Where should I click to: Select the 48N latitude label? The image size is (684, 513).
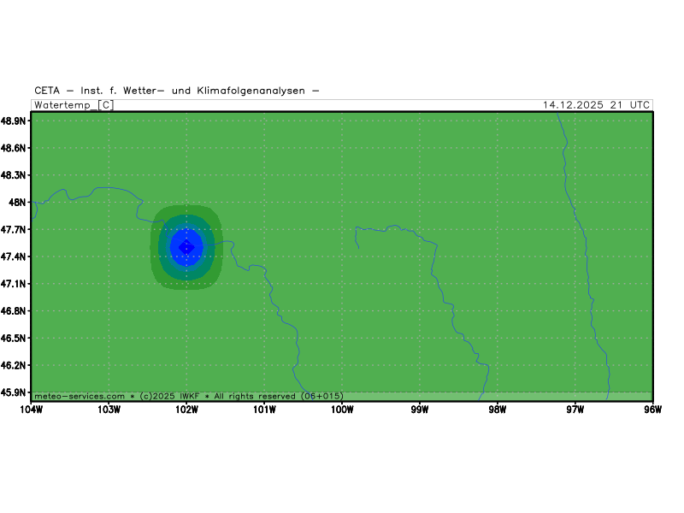click(18, 203)
